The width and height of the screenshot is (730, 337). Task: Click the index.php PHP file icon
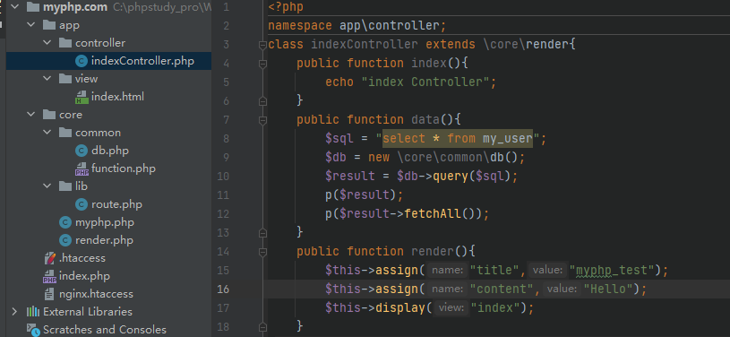click(x=50, y=276)
